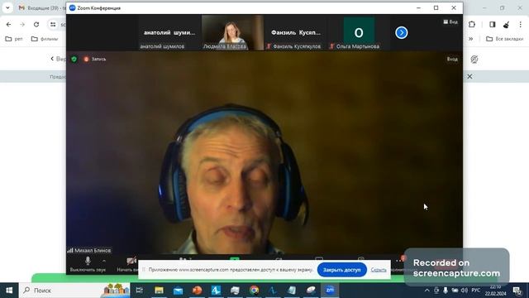Click the taskbar Поиск search box

tap(74, 291)
